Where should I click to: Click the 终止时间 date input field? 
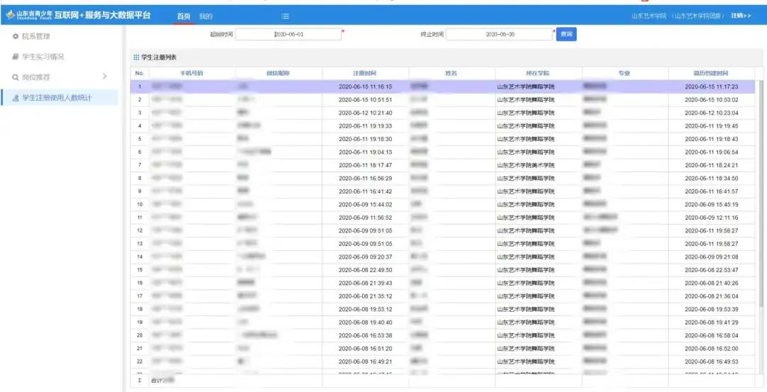coord(499,34)
